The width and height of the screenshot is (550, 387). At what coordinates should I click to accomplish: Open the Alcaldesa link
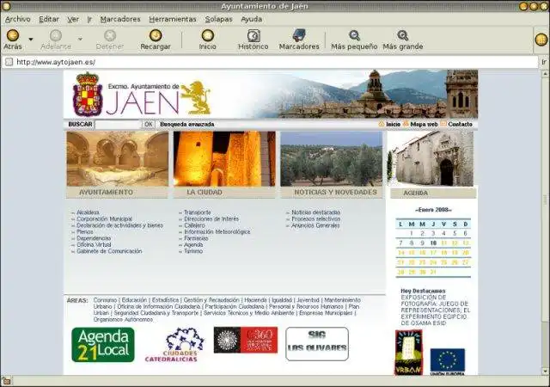pyautogui.click(x=88, y=212)
